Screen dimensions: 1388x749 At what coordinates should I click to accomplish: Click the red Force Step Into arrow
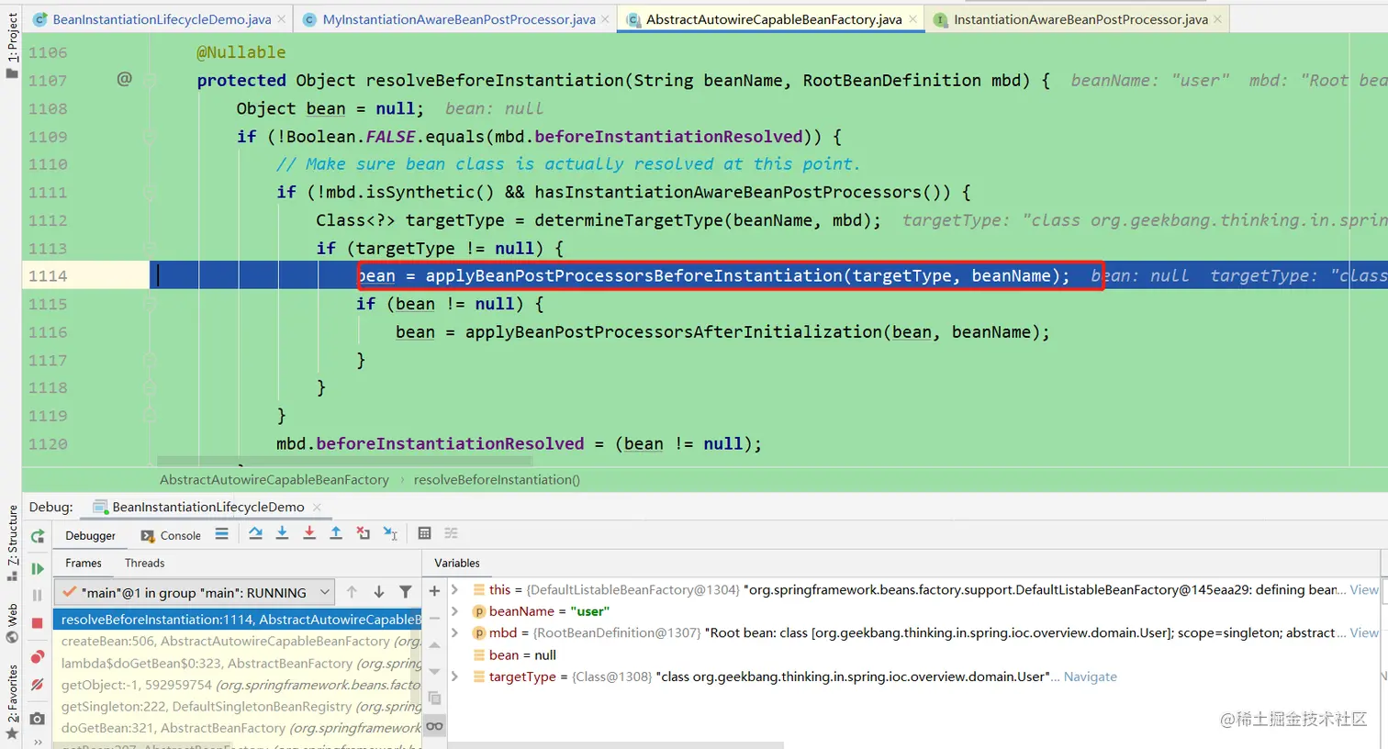(309, 533)
